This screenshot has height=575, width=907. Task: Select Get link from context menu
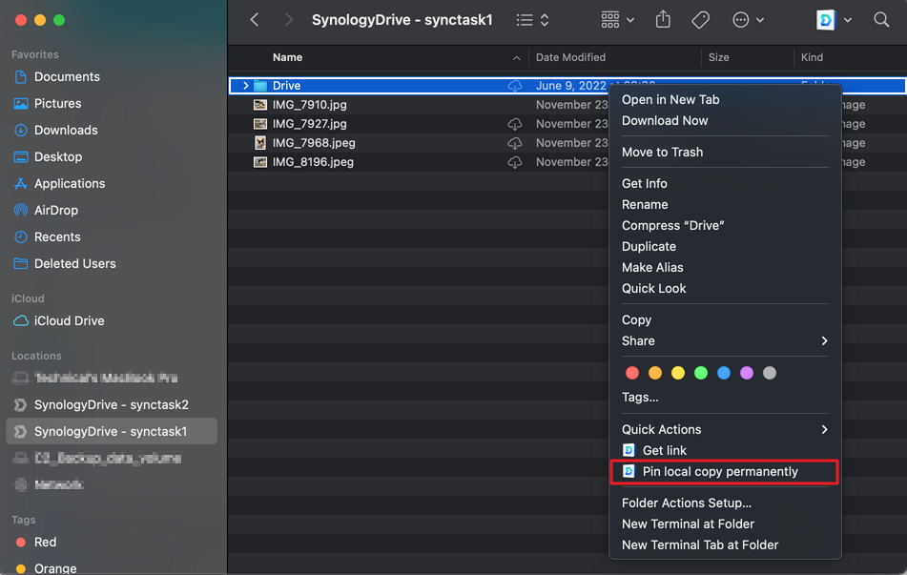664,450
